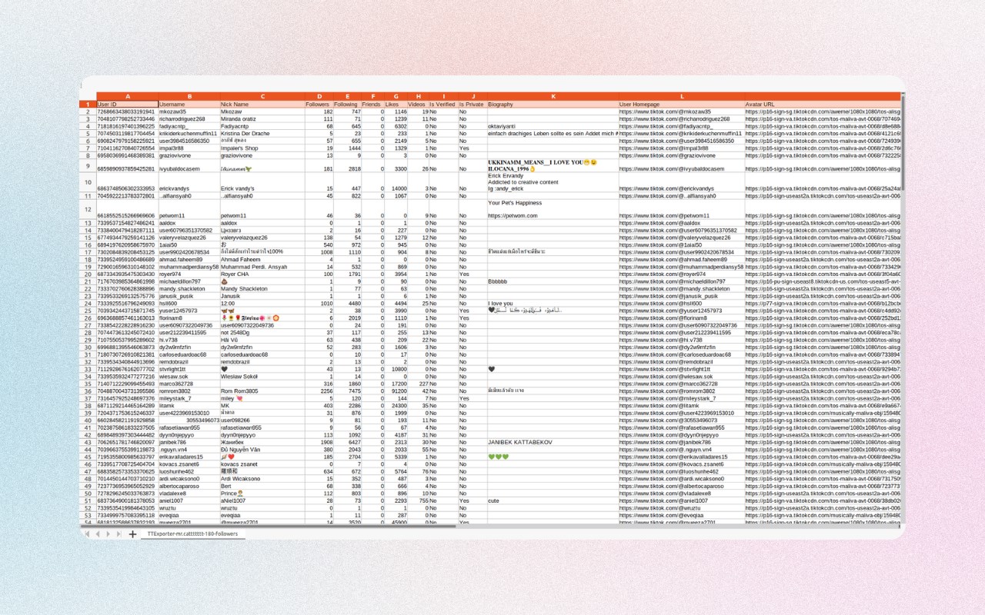Image resolution: width=985 pixels, height=615 pixels.
Task: Select the 'Royer CHA' cell
Action: pyautogui.click(x=262, y=274)
